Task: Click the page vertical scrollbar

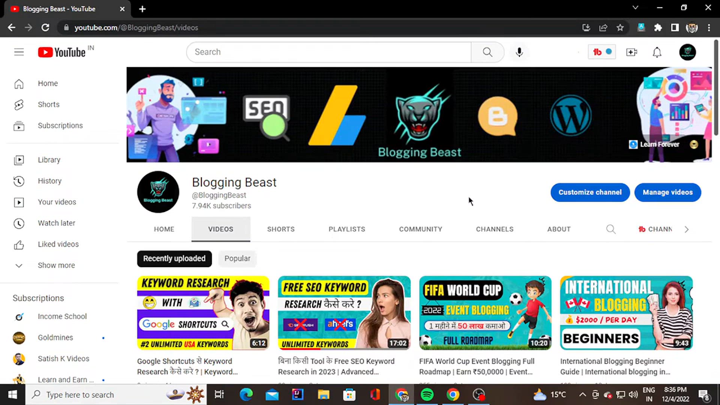Action: point(716,88)
